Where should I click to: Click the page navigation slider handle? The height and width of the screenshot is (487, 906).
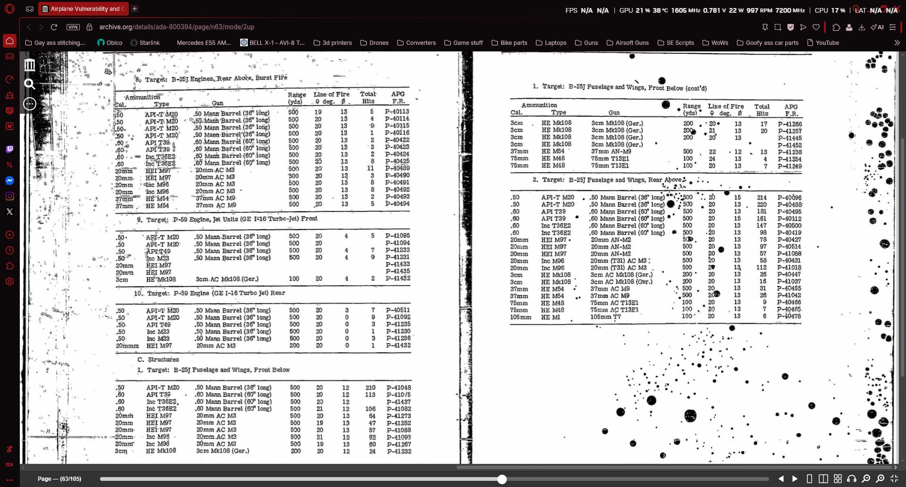[502, 479]
